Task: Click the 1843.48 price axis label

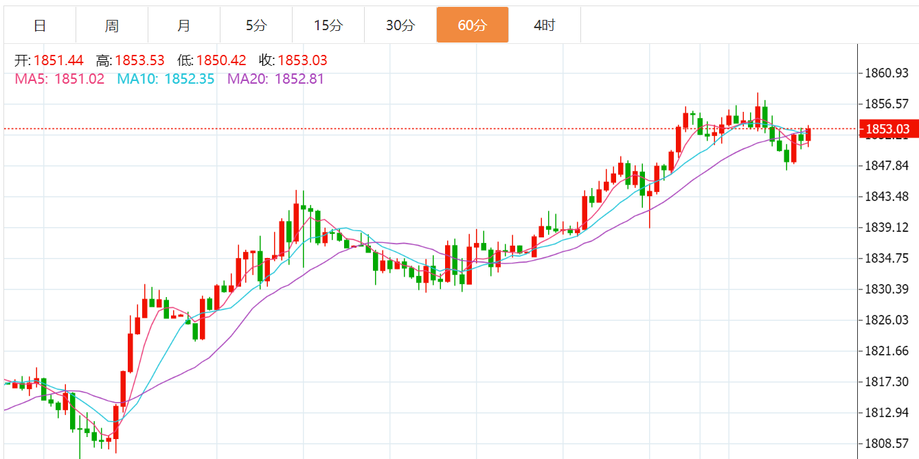Action: [x=887, y=196]
